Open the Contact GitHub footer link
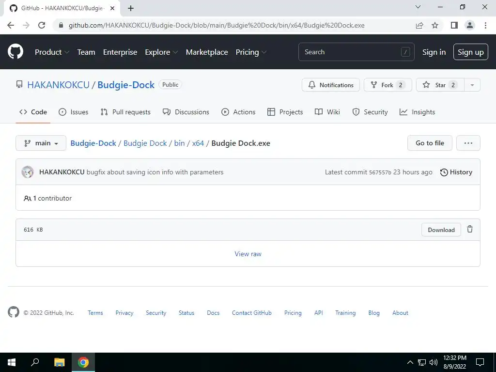The height and width of the screenshot is (372, 496). [252, 313]
